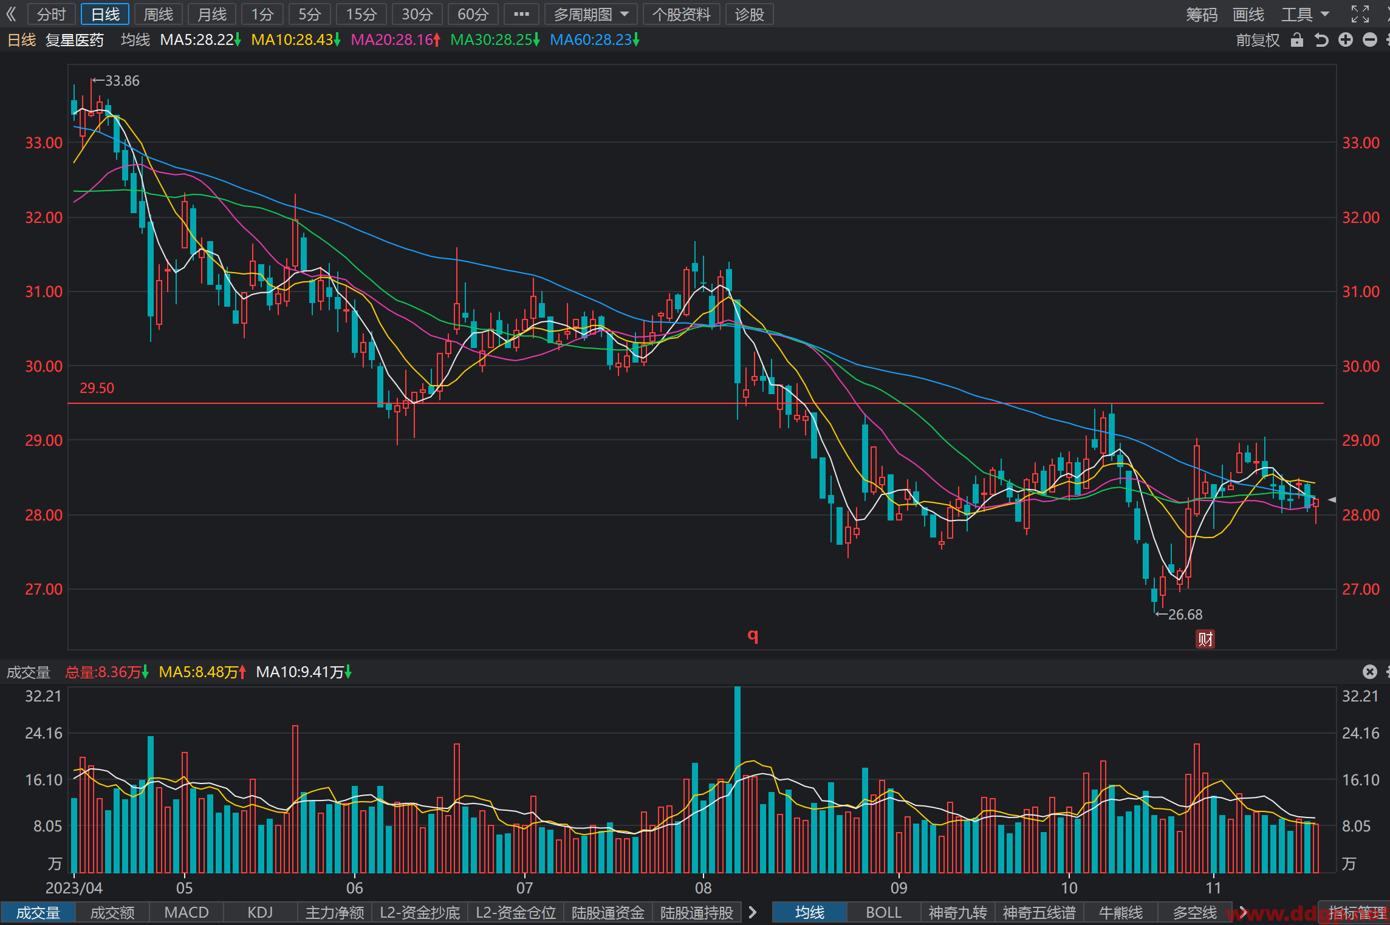Close the 成交量 volume panel
1390x925 pixels.
coord(1369,672)
